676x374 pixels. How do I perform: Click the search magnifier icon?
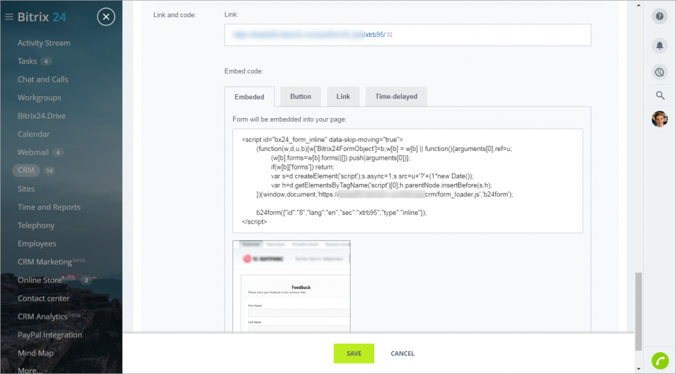pyautogui.click(x=659, y=95)
